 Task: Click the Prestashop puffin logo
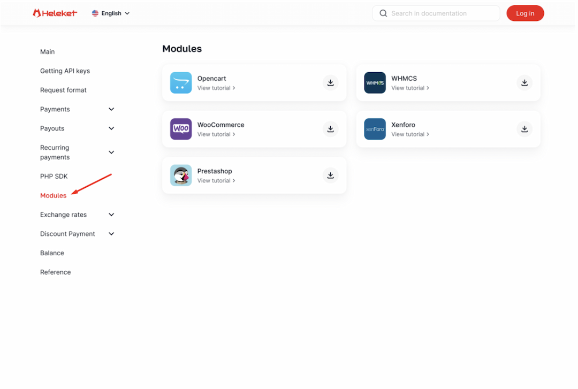pyautogui.click(x=181, y=175)
